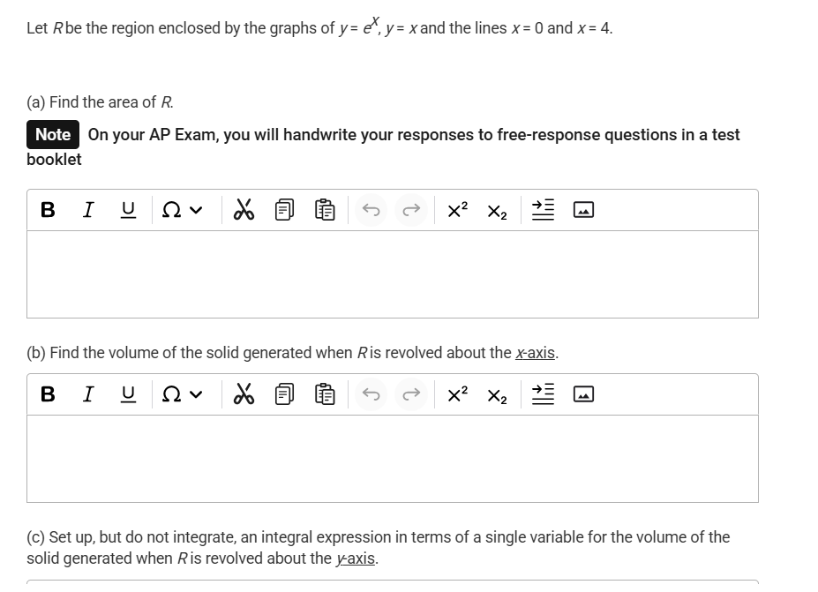Image resolution: width=818 pixels, height=592 pixels.
Task: Click into part (a) answer text box
Action: pos(392,274)
